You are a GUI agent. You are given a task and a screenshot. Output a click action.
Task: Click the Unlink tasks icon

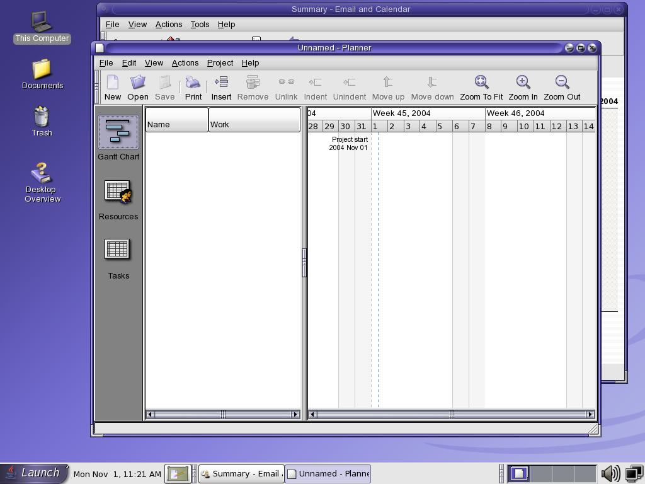click(x=287, y=82)
